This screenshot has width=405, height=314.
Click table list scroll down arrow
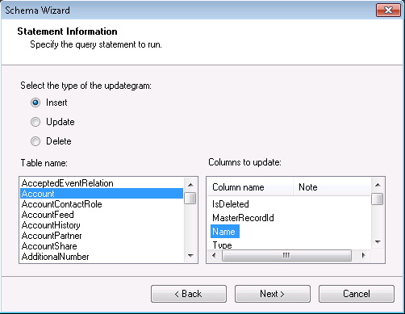pos(190,256)
